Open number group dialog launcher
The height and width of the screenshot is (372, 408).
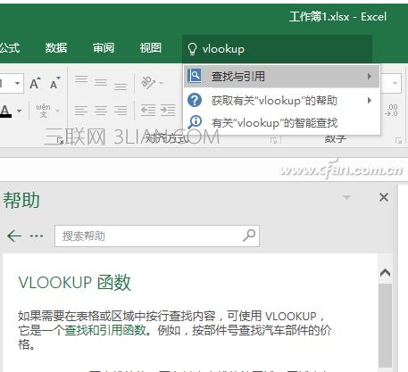[x=398, y=140]
